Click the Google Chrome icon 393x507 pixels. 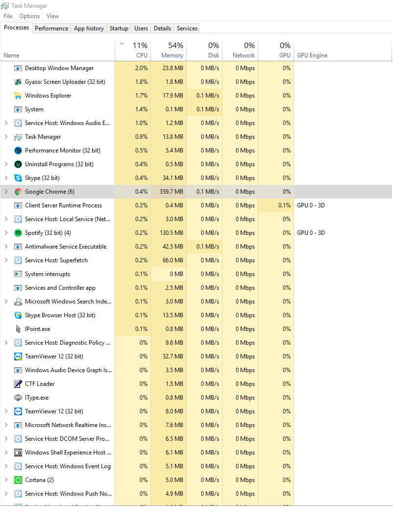pos(18,192)
